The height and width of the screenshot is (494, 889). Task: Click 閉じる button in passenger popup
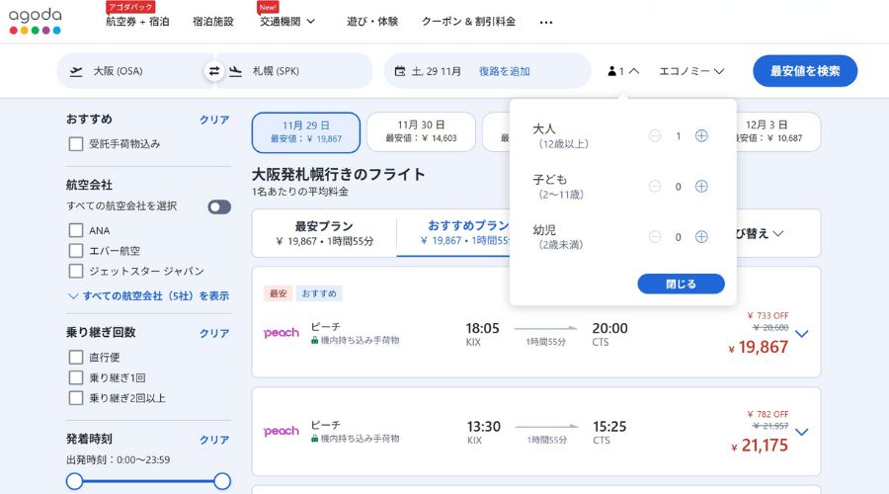pos(681,284)
